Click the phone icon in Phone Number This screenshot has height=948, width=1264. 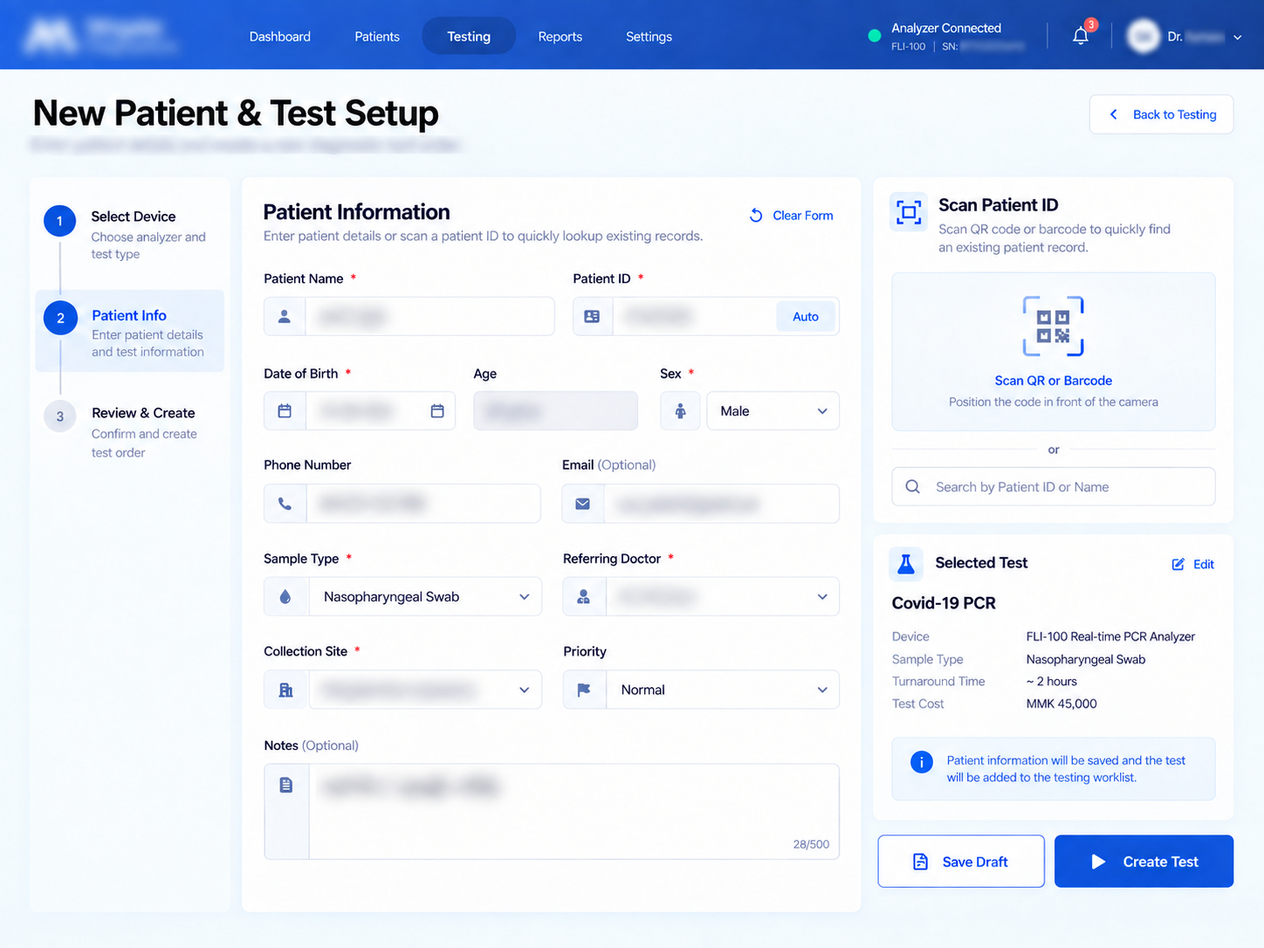(285, 504)
